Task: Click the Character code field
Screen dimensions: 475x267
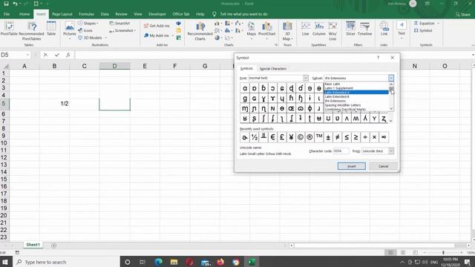Action: click(x=341, y=151)
